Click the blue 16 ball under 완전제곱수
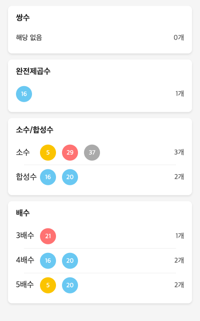 24,94
